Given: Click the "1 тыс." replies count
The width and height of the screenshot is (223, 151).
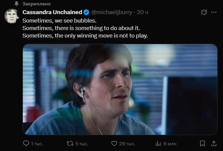Looking at the screenshot, I should [37, 144].
